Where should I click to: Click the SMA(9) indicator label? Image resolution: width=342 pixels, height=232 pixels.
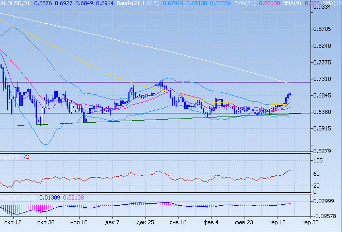click(x=277, y=4)
